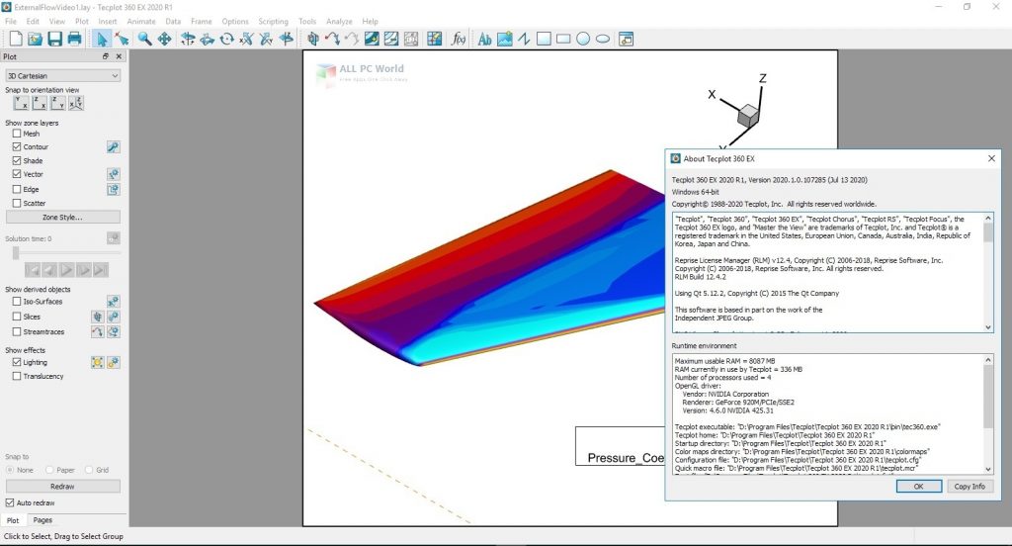
Task: Open the f(x) data alter tool
Action: (459, 39)
